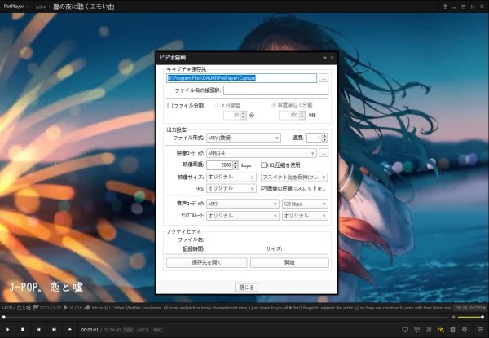Click the video seek bar
This screenshot has height=338, width=489.
225,317
